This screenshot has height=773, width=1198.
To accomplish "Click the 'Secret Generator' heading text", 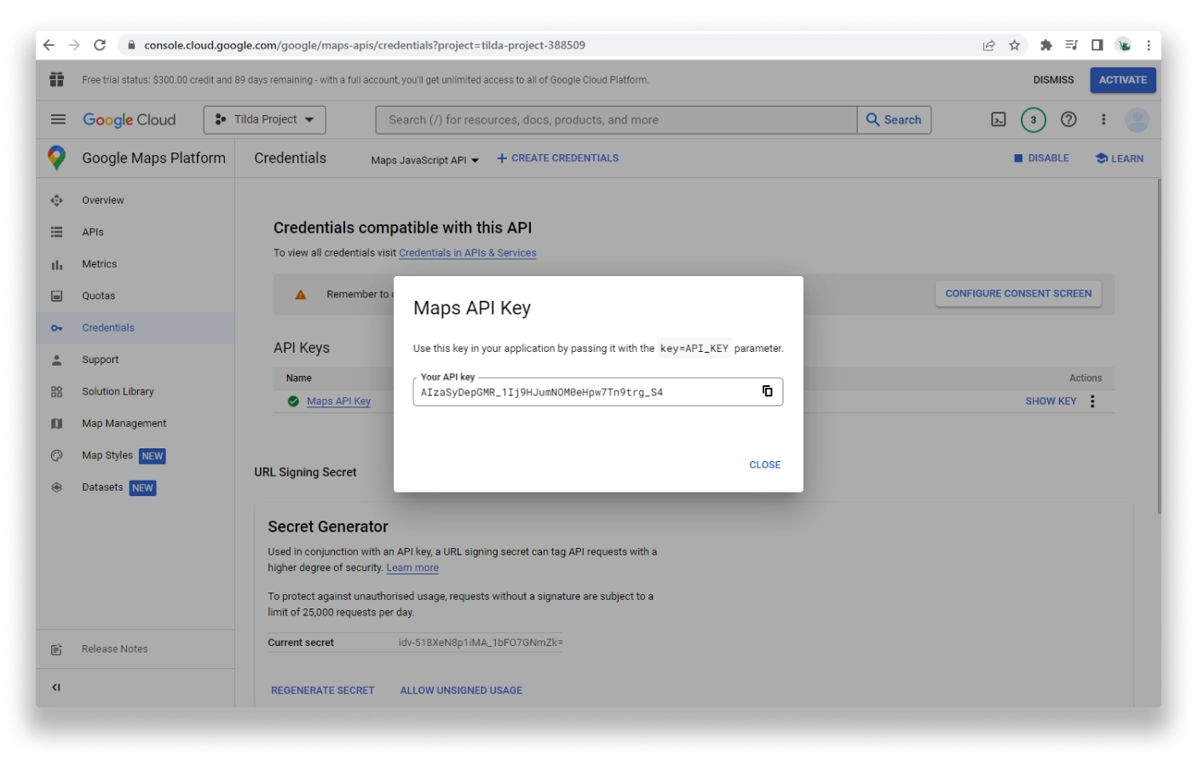I will point(328,528).
